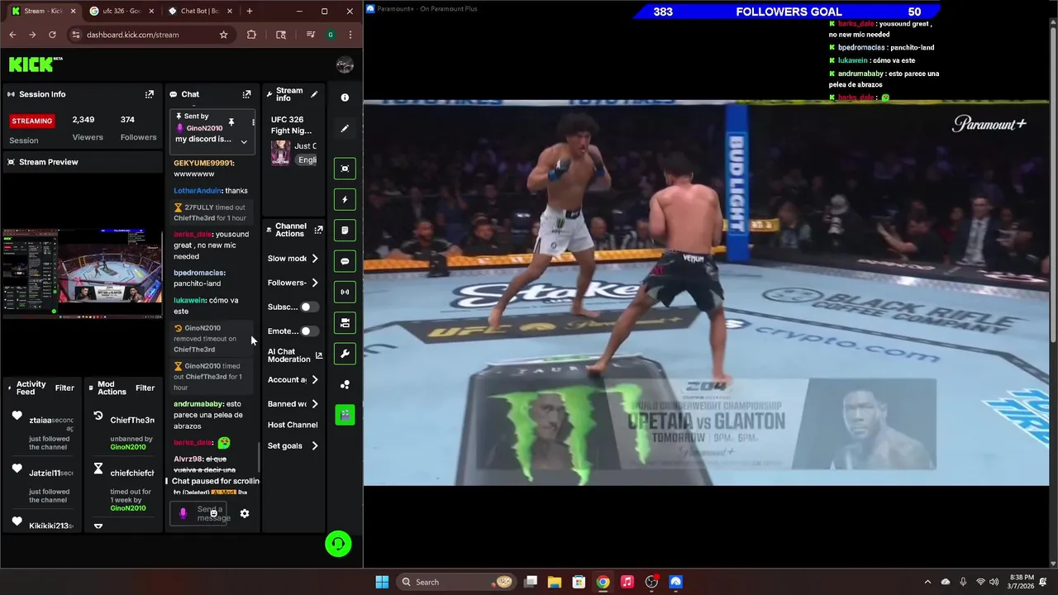This screenshot has width=1058, height=595.
Task: Click the taskbar Search box
Action: 456,582
